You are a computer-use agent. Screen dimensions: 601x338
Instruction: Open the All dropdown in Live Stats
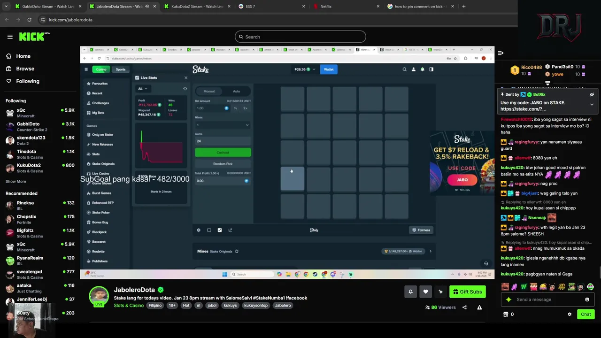(142, 89)
